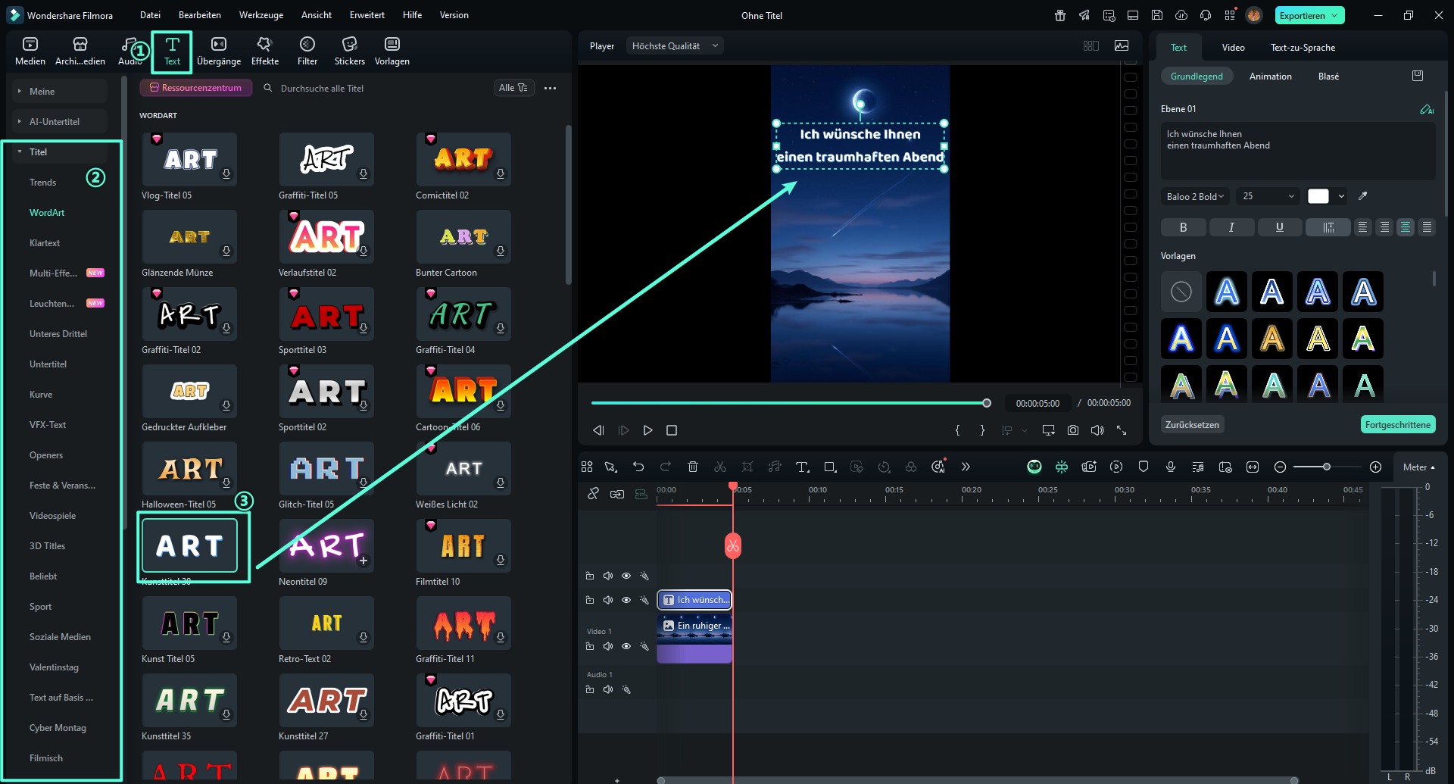Open the Stickers panel
The width and height of the screenshot is (1454, 784).
tap(350, 52)
